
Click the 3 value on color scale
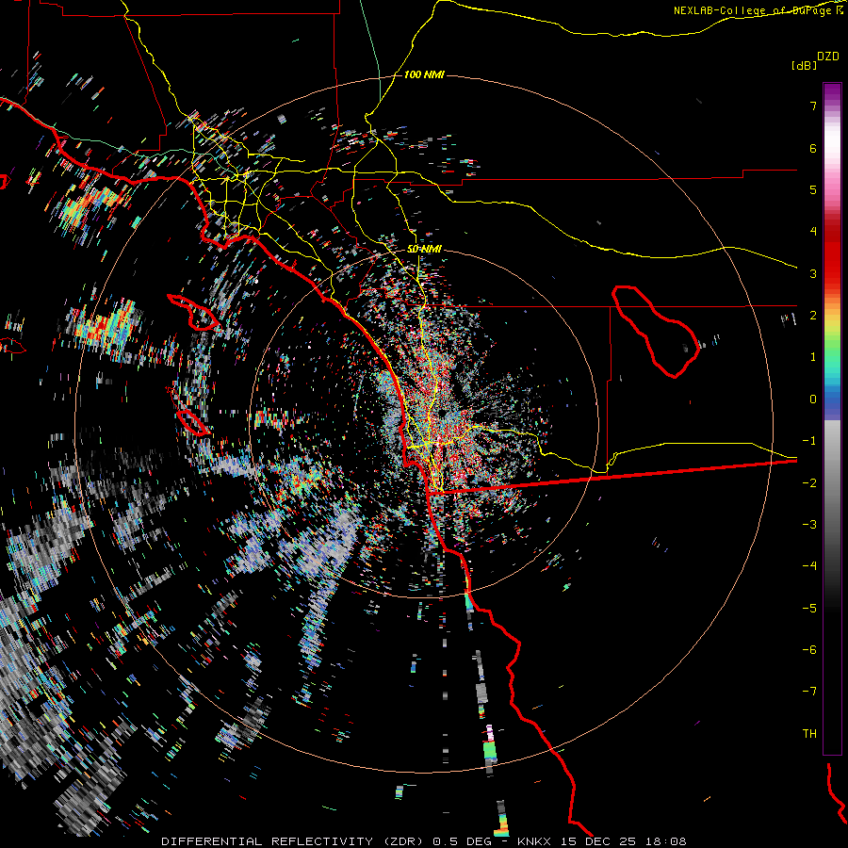813,273
